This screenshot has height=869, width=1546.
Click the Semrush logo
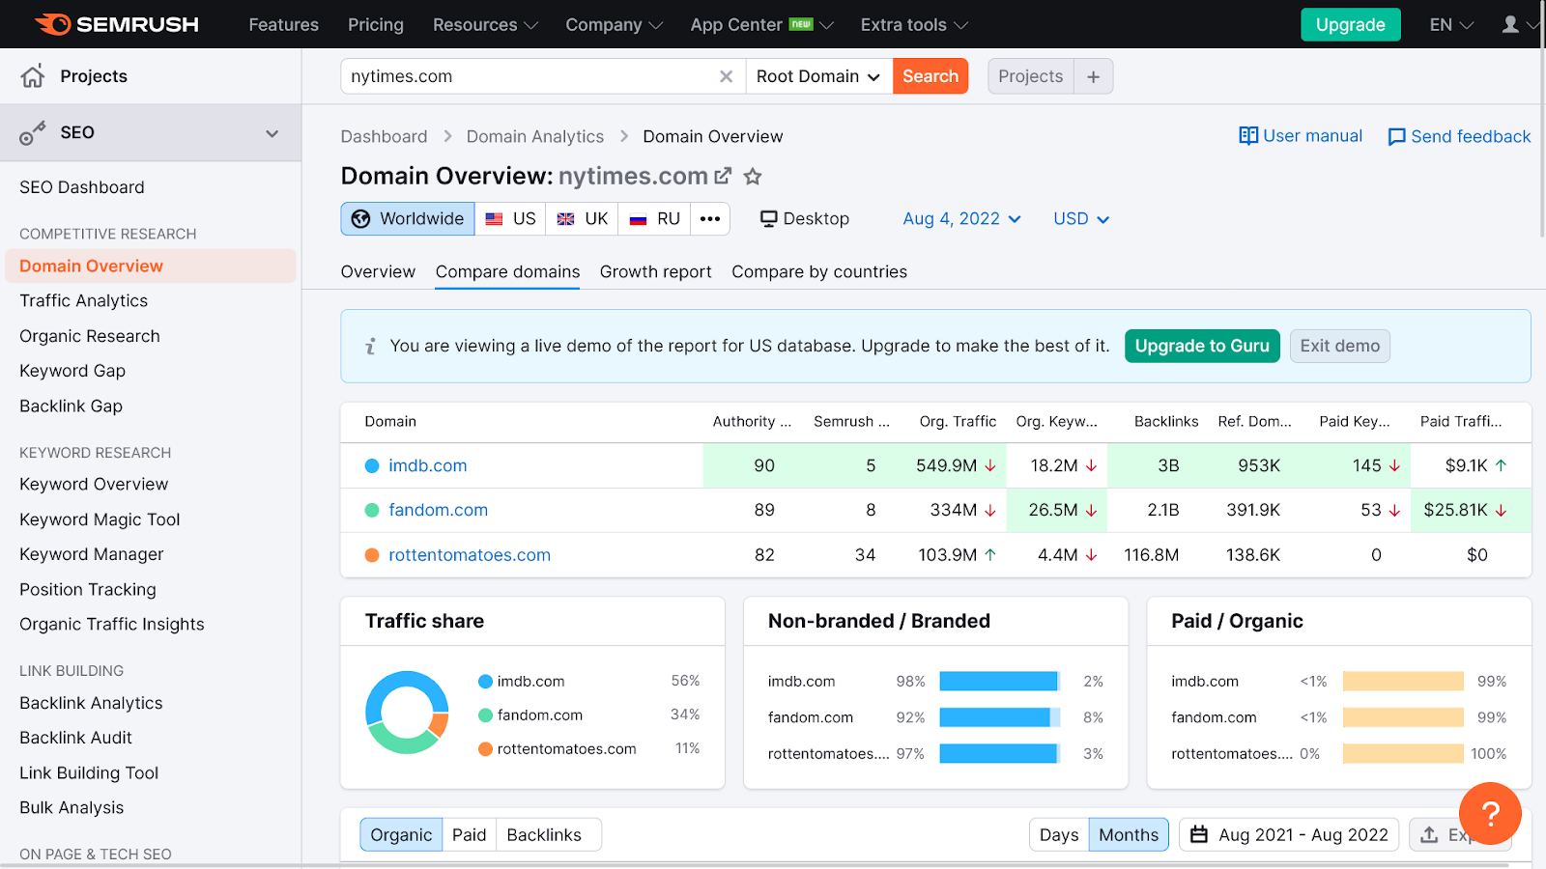coord(117,24)
